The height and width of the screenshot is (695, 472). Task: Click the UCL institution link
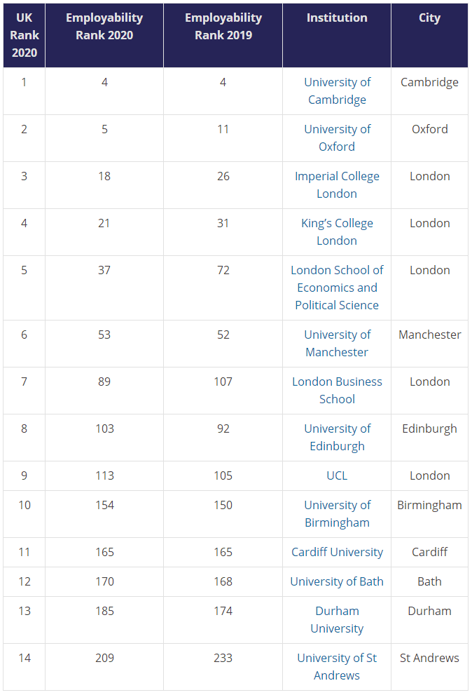[x=337, y=475]
